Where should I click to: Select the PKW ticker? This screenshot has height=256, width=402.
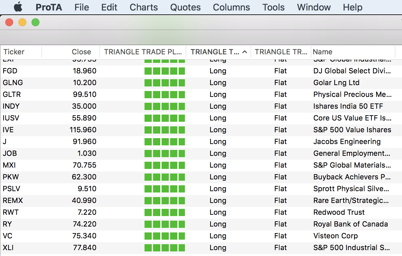click(x=11, y=177)
